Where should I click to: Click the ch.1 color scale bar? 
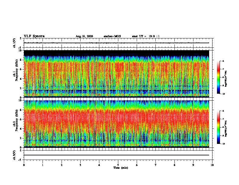point(218,77)
